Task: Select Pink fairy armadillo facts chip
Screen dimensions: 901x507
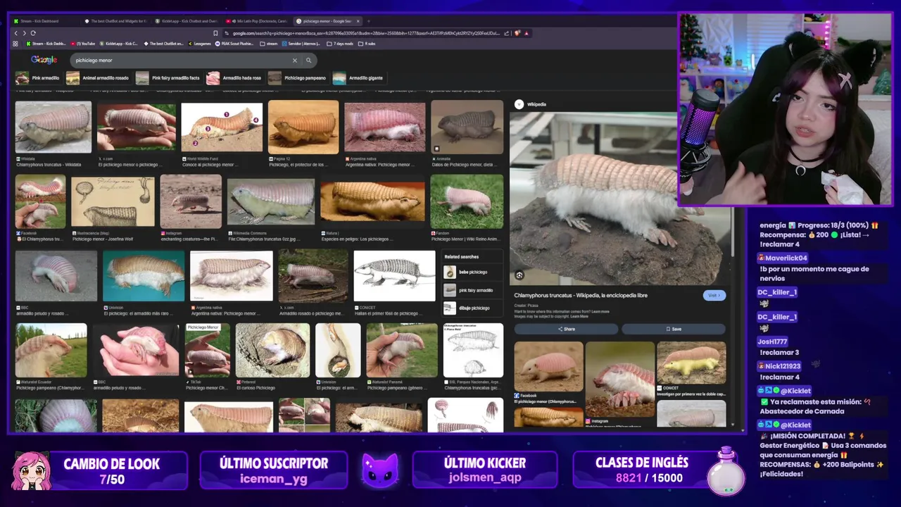Action: (168, 78)
